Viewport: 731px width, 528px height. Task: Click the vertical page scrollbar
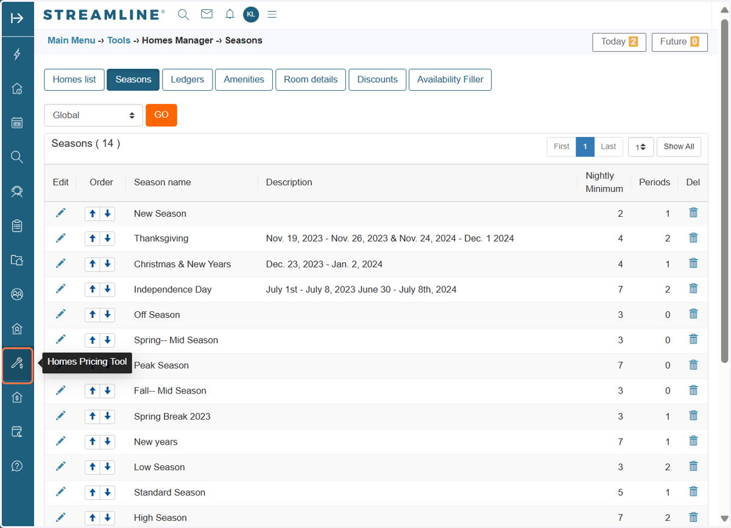(x=724, y=190)
